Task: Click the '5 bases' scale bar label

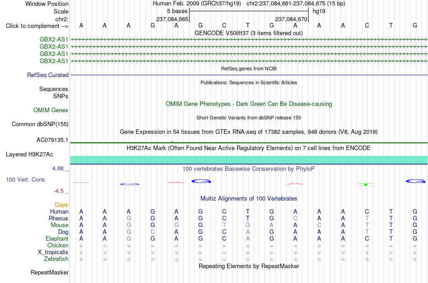Action: tap(178, 11)
